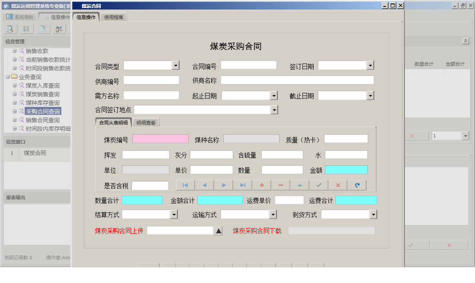Click the previous record arrow icon
The image size is (475, 283).
tap(205, 184)
